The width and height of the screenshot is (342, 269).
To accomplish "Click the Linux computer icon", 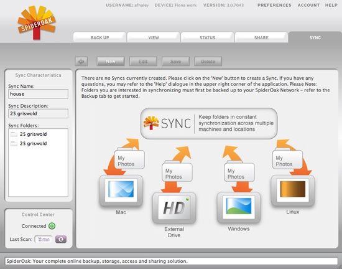I will [293, 191].
